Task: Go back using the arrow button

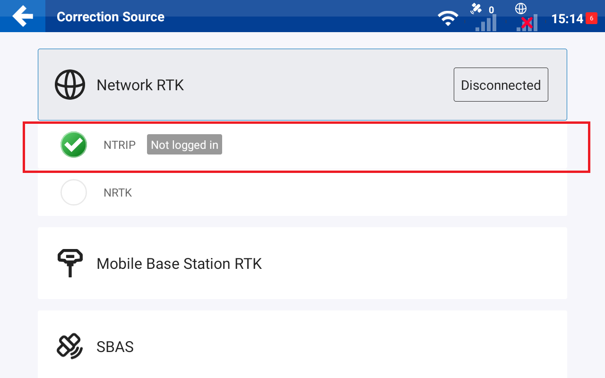Action: pos(23,16)
